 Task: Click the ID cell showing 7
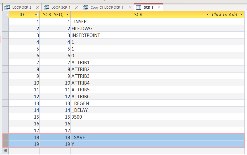(24, 62)
